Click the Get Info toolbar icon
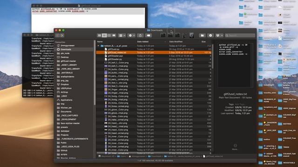298x167 pixels. point(210,35)
